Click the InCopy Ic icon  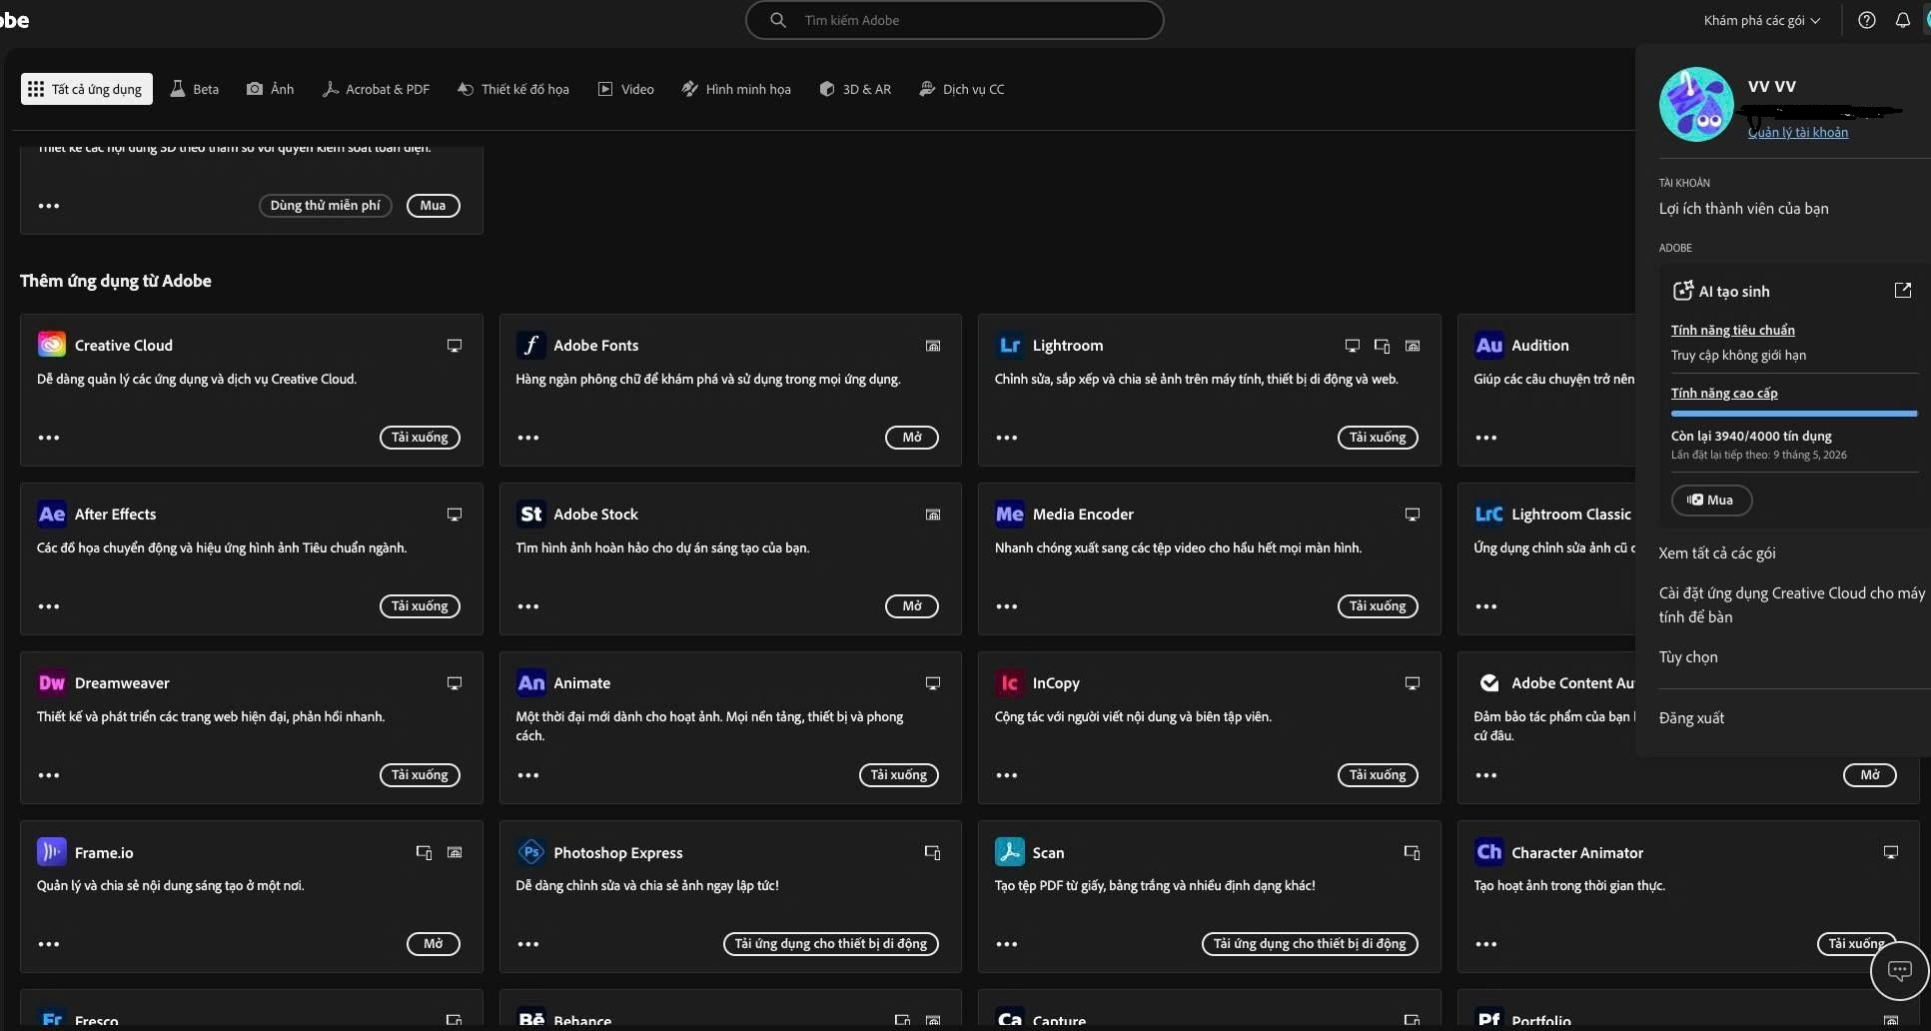1009,682
